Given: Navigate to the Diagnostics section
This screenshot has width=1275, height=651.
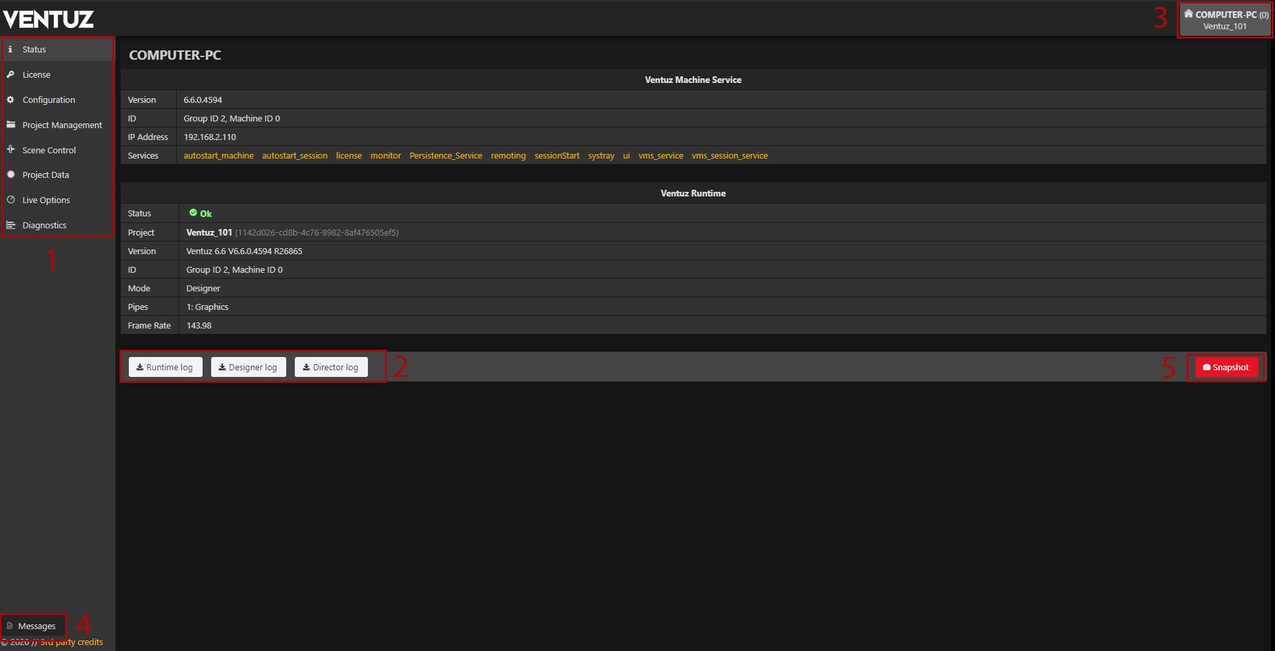Looking at the screenshot, I should click(x=44, y=225).
